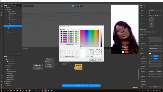
Task: Click the hue-saturation color spectrum field
Action: pyautogui.click(x=90, y=38)
